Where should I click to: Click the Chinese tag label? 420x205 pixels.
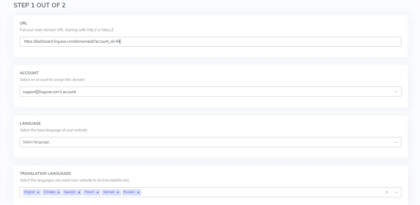pyautogui.click(x=49, y=192)
